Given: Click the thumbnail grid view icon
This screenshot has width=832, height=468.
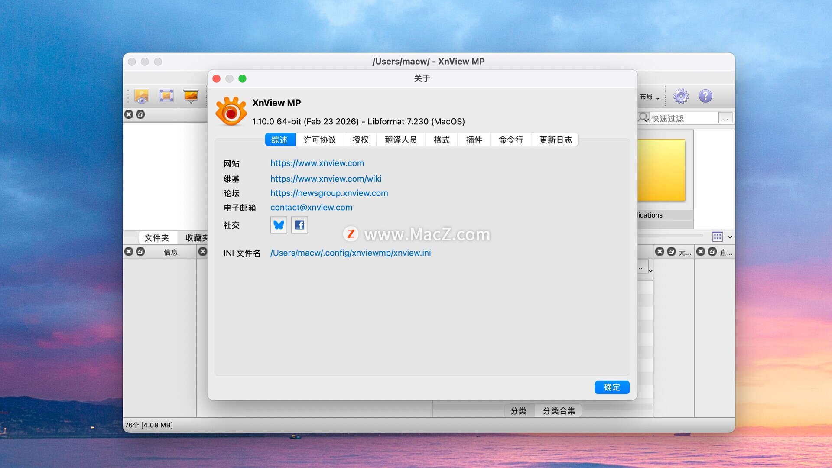Looking at the screenshot, I should click(x=717, y=237).
